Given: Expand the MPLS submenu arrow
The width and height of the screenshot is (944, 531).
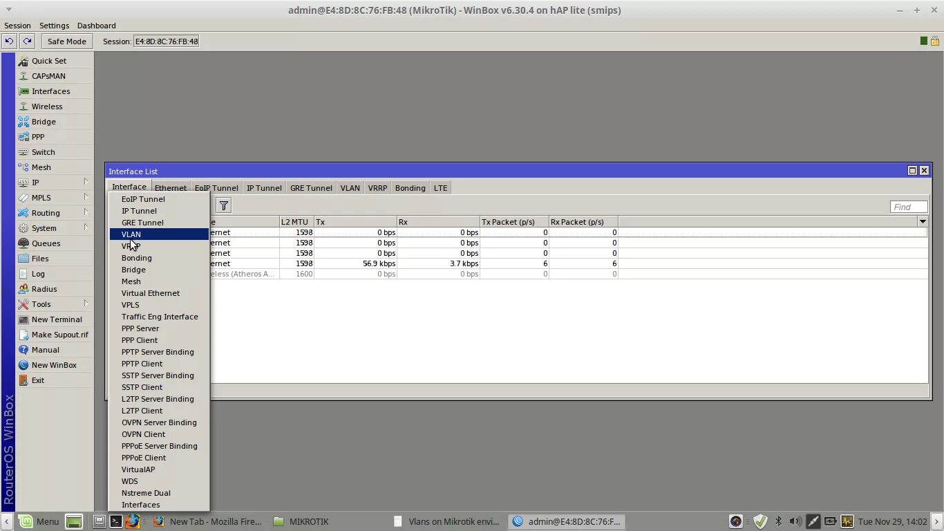Looking at the screenshot, I should (x=86, y=197).
